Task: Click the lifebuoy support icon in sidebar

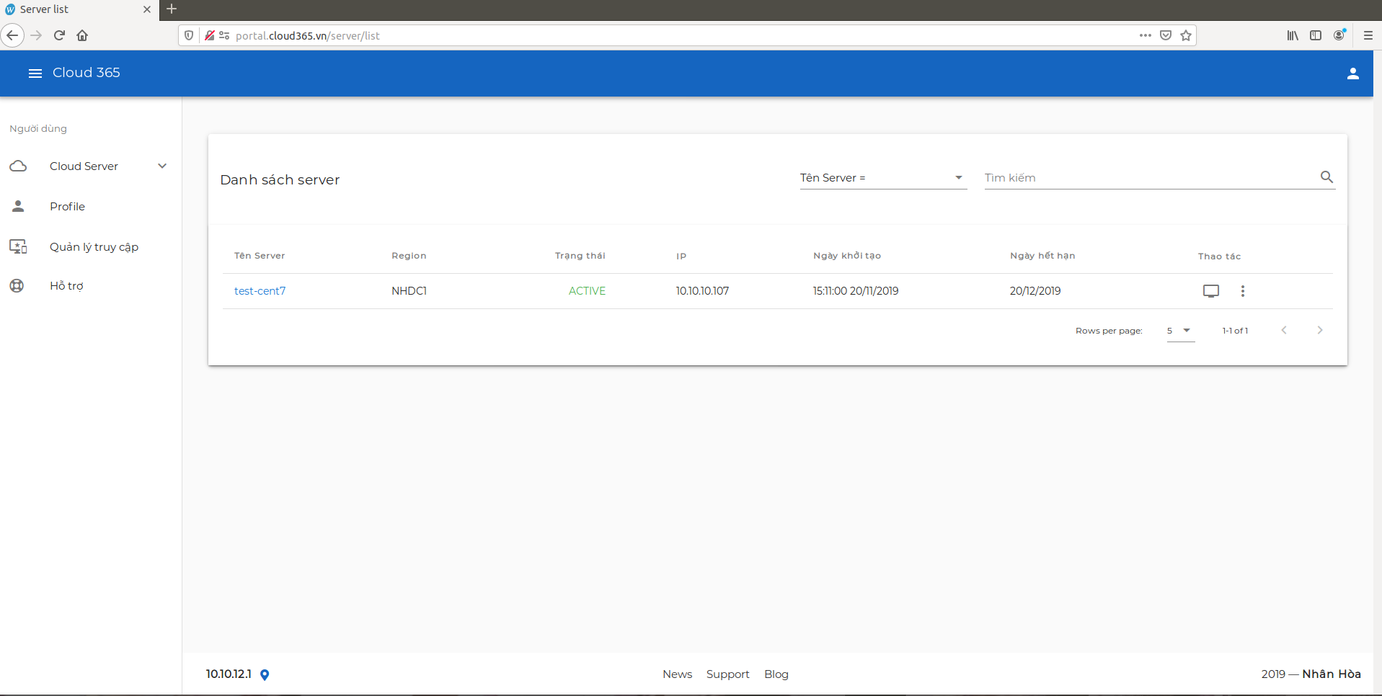Action: (x=17, y=285)
